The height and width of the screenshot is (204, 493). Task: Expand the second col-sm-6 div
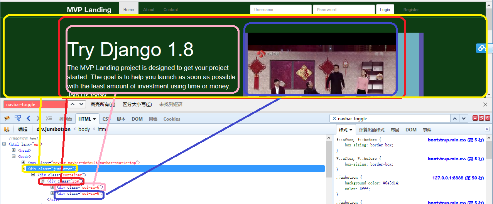point(52,194)
